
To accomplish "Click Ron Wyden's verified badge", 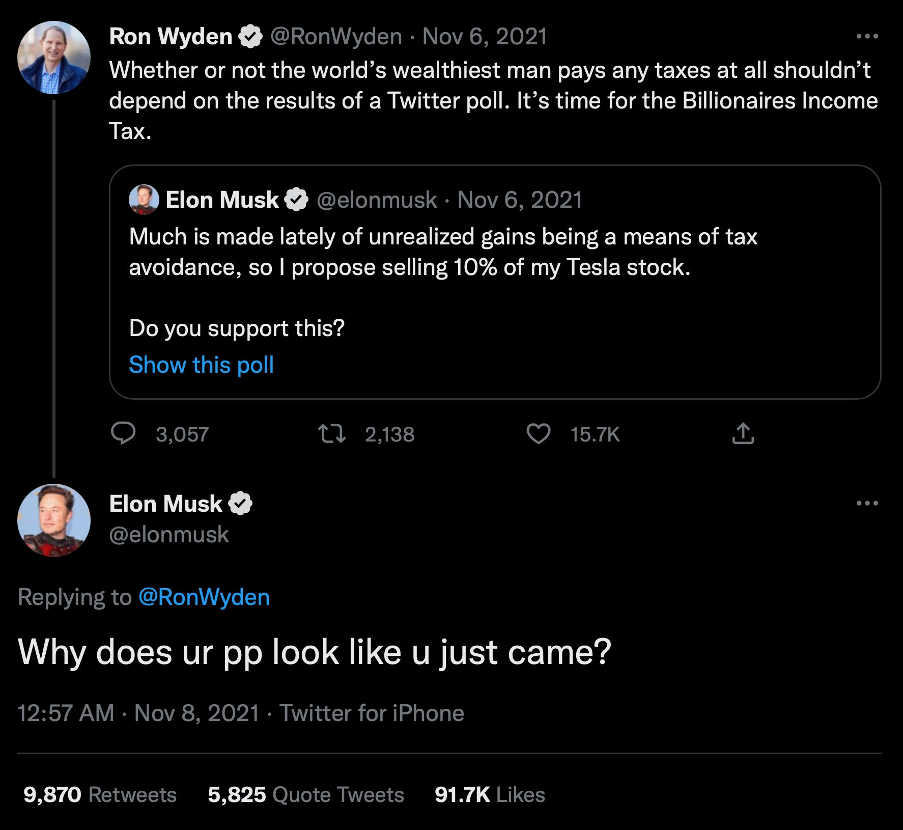I will click(250, 36).
